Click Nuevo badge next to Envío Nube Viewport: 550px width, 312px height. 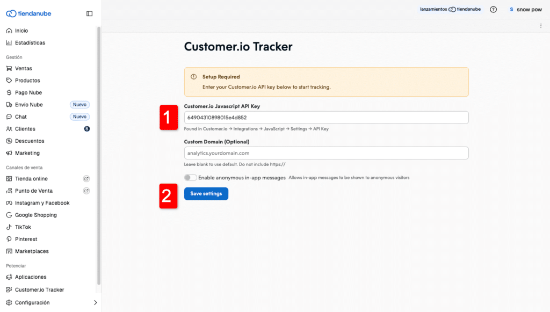(x=79, y=105)
